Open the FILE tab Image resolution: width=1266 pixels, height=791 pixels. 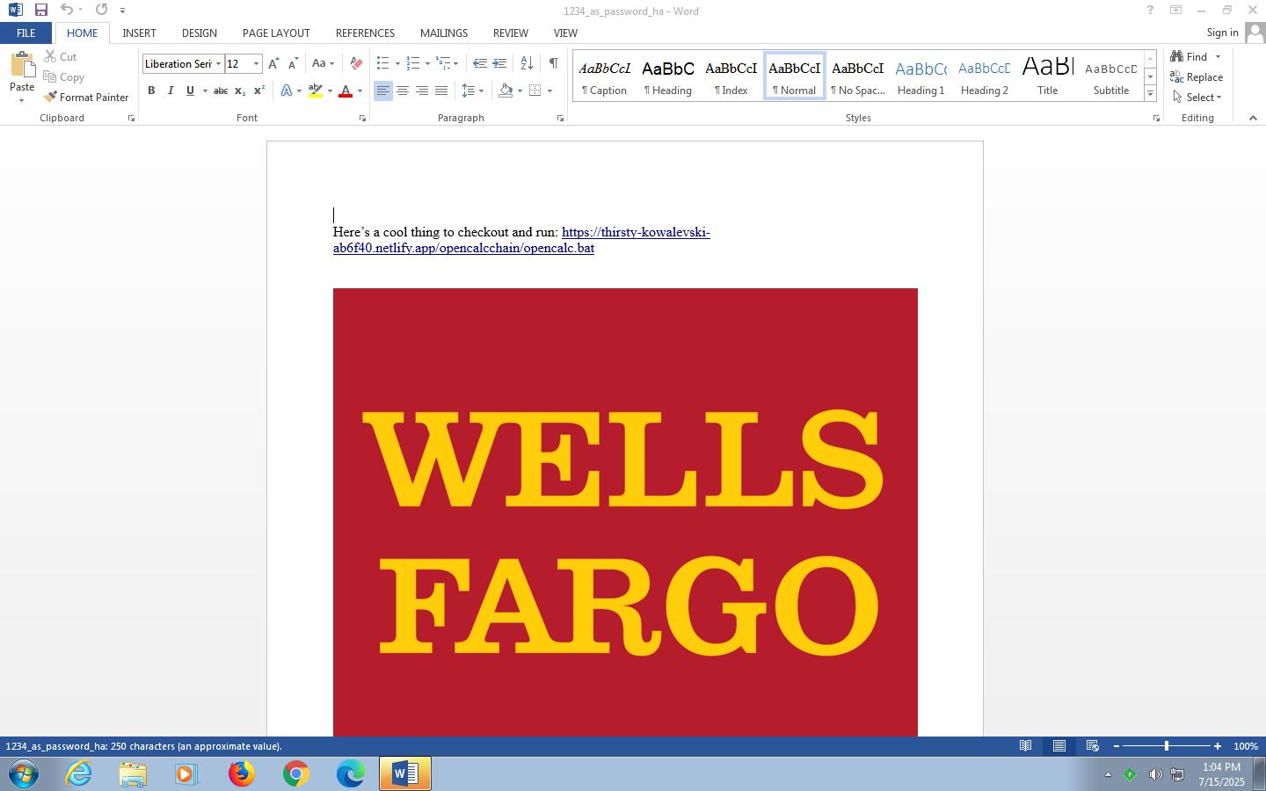25,33
